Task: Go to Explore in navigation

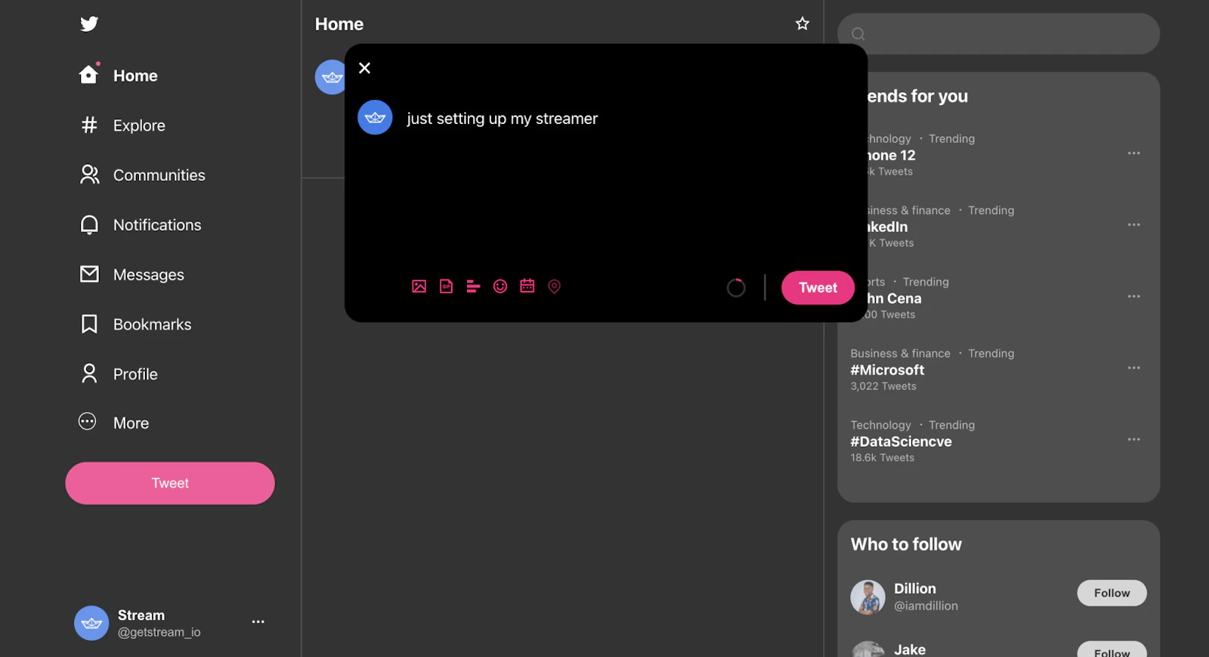Action: (x=122, y=126)
